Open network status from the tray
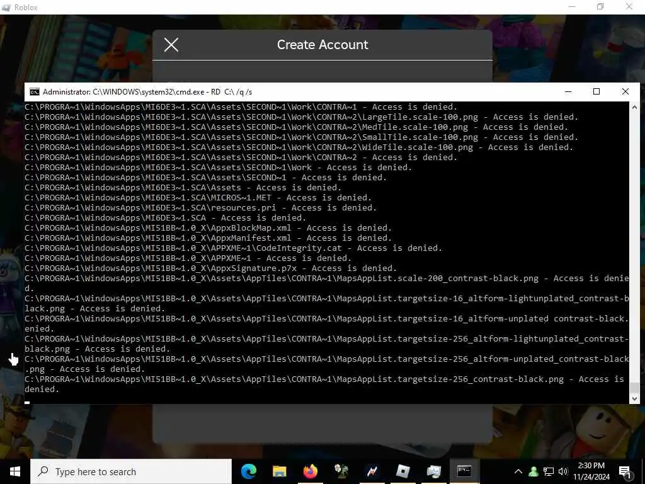The width and height of the screenshot is (645, 484). tap(549, 471)
